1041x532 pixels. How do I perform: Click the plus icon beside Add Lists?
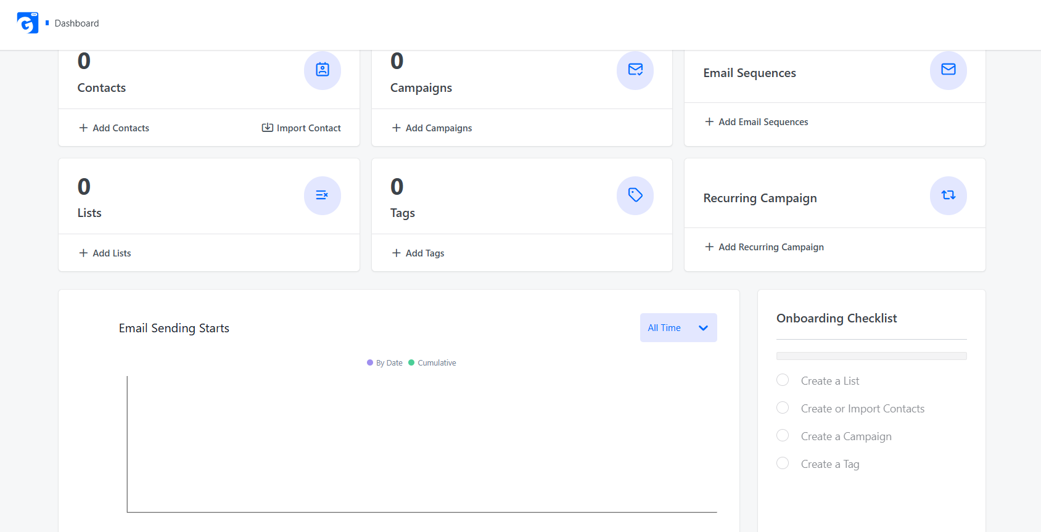(x=83, y=253)
